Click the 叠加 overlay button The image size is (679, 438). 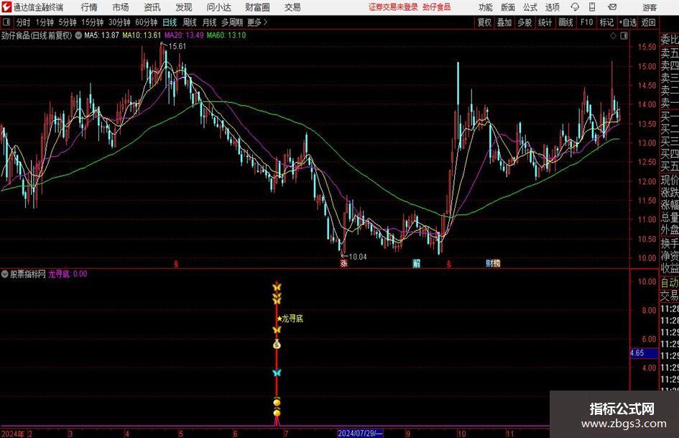[x=504, y=22]
